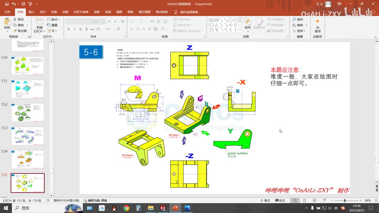This screenshot has height=213, width=379.
Task: Select the text box shape in the gallery
Action: click(212, 20)
